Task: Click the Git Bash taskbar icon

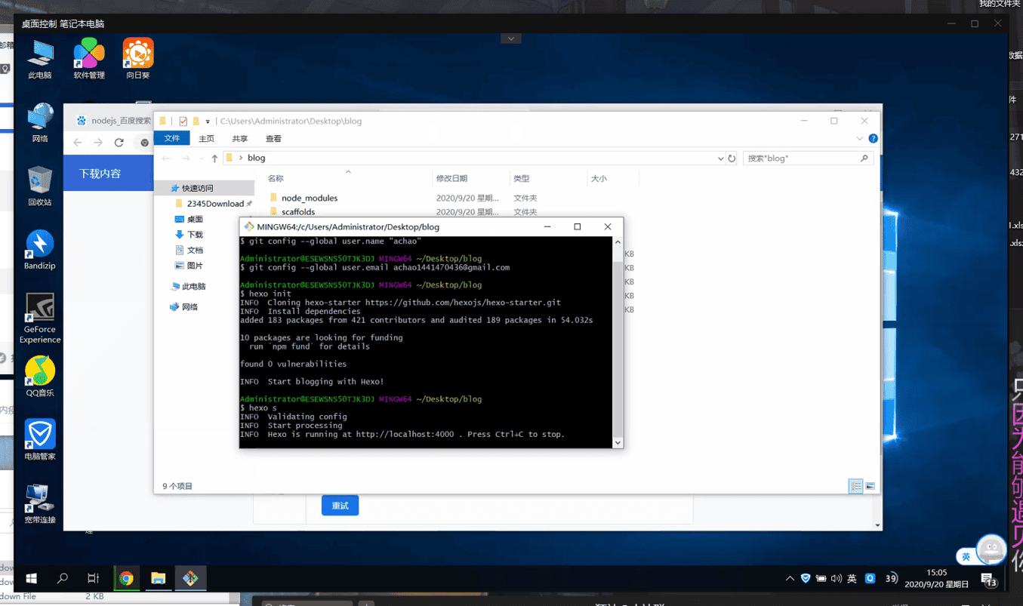Action: (x=190, y=579)
